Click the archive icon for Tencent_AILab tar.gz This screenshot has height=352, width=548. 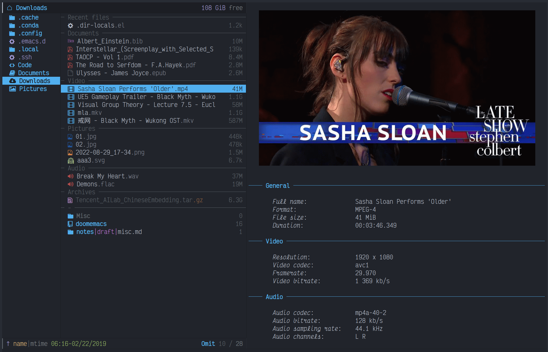70,200
